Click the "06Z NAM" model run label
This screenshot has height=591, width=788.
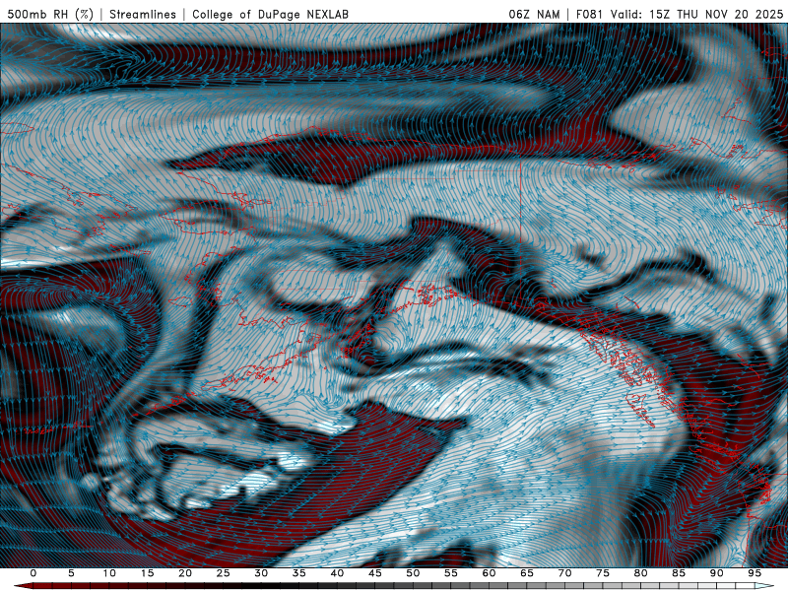[534, 15]
